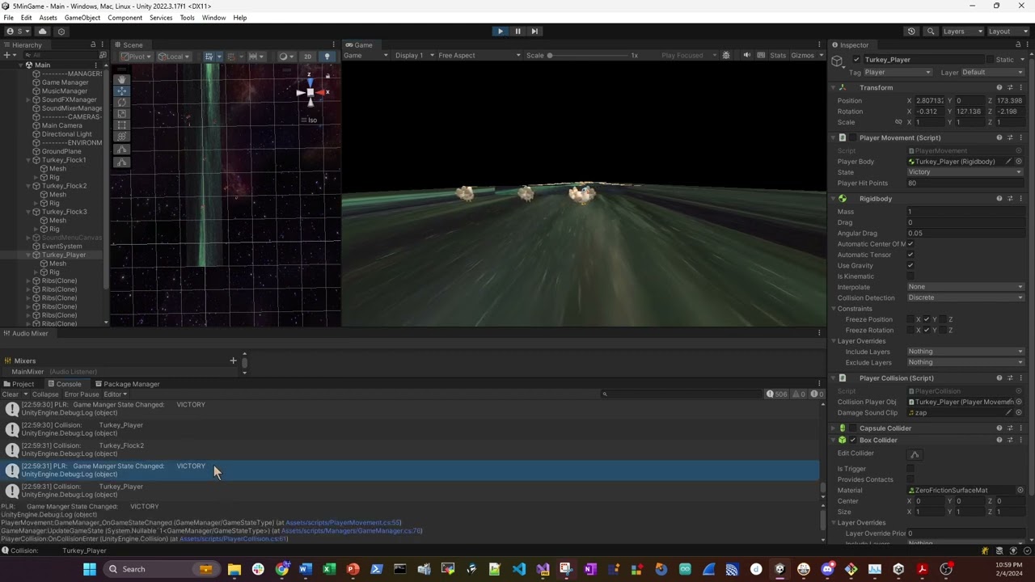Image resolution: width=1035 pixels, height=582 pixels.
Task: Expand the SoundFXManager hierarchy item
Action: click(28, 99)
